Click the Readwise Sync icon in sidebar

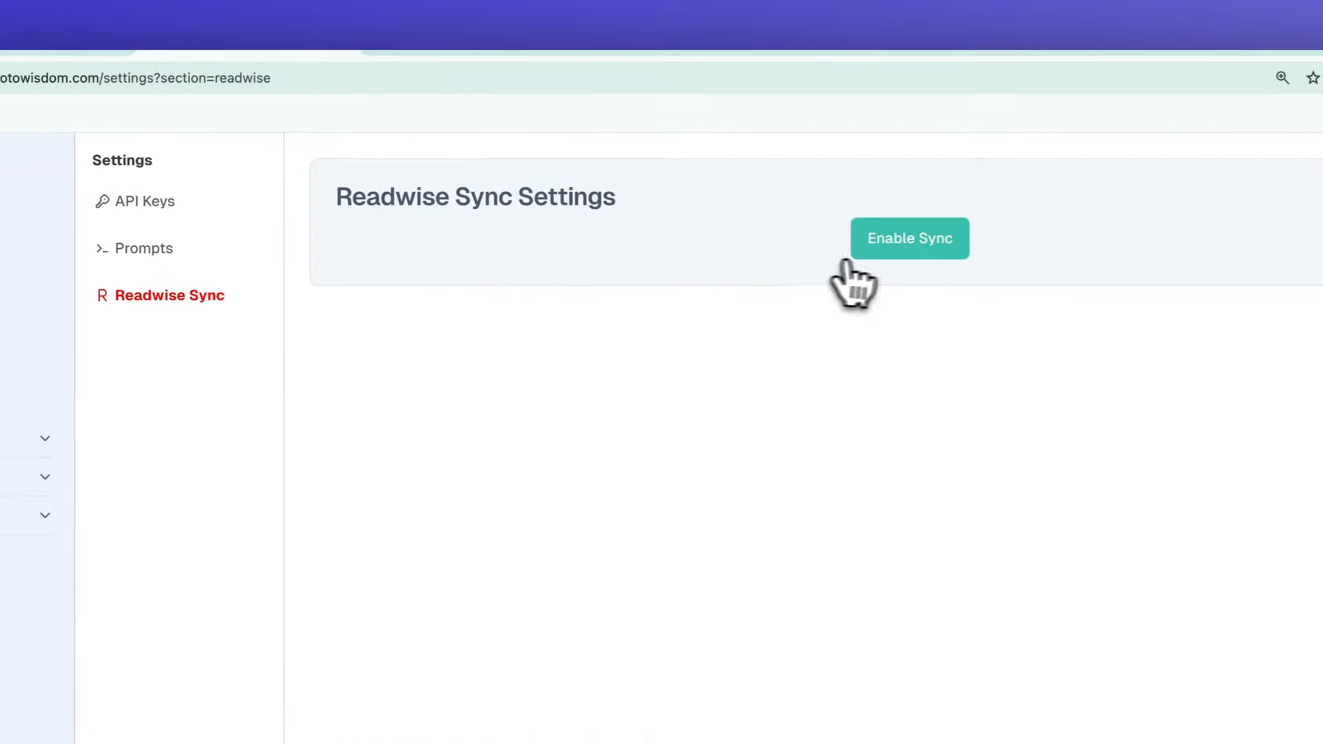pos(102,294)
